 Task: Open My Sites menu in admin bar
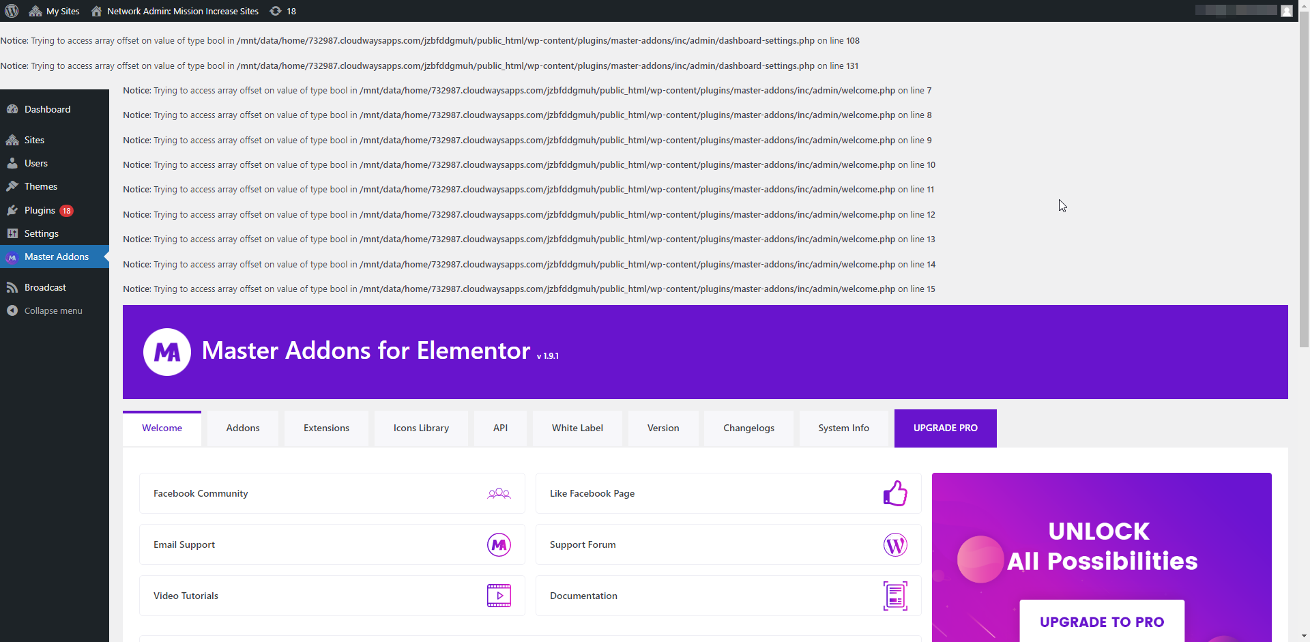(55, 11)
